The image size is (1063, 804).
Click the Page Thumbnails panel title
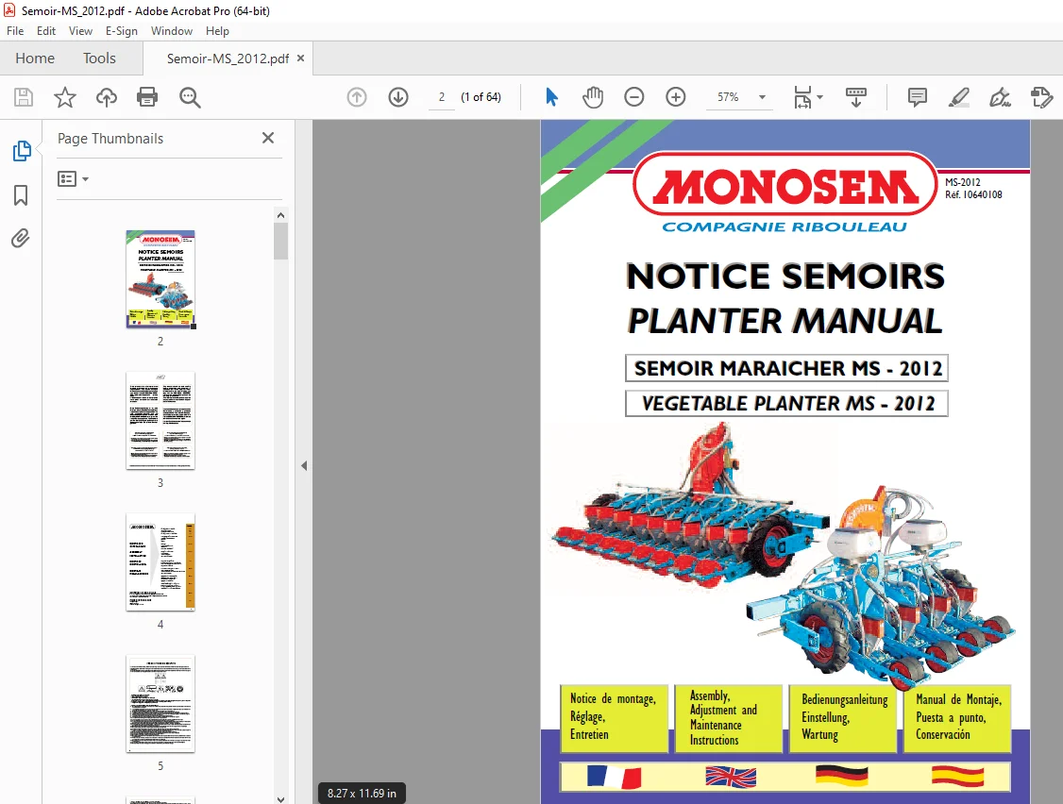coord(110,139)
